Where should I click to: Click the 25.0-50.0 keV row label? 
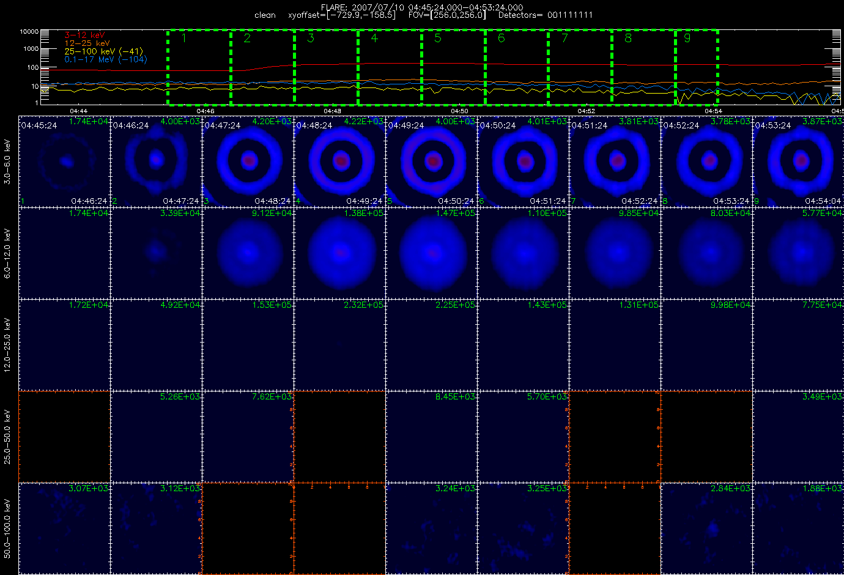[7, 437]
